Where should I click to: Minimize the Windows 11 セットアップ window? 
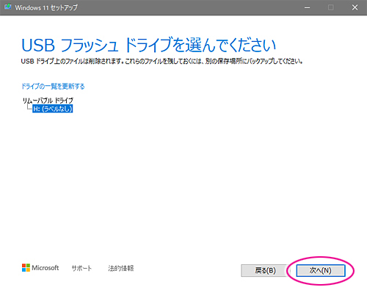[x=308, y=7]
